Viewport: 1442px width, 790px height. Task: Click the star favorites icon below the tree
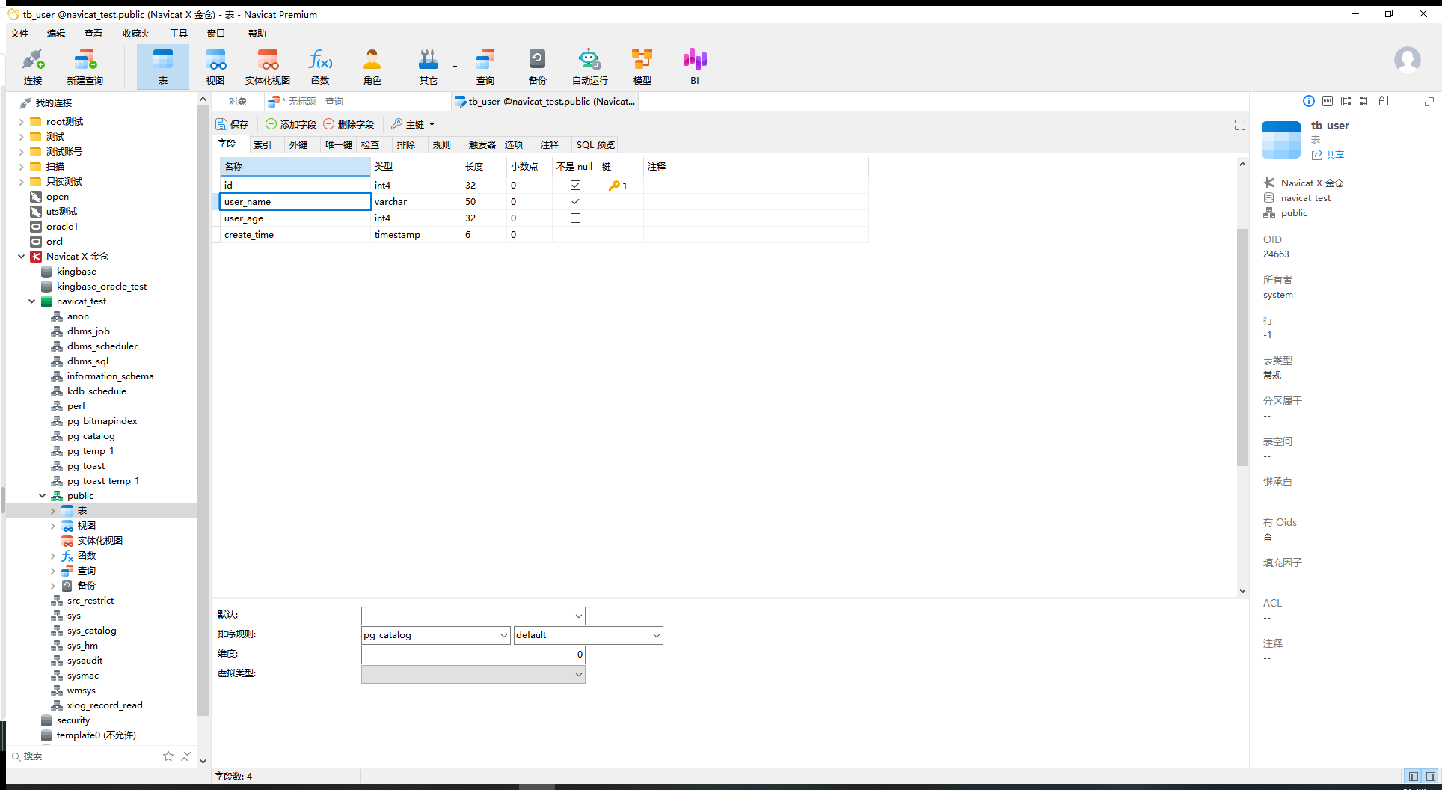coord(168,756)
